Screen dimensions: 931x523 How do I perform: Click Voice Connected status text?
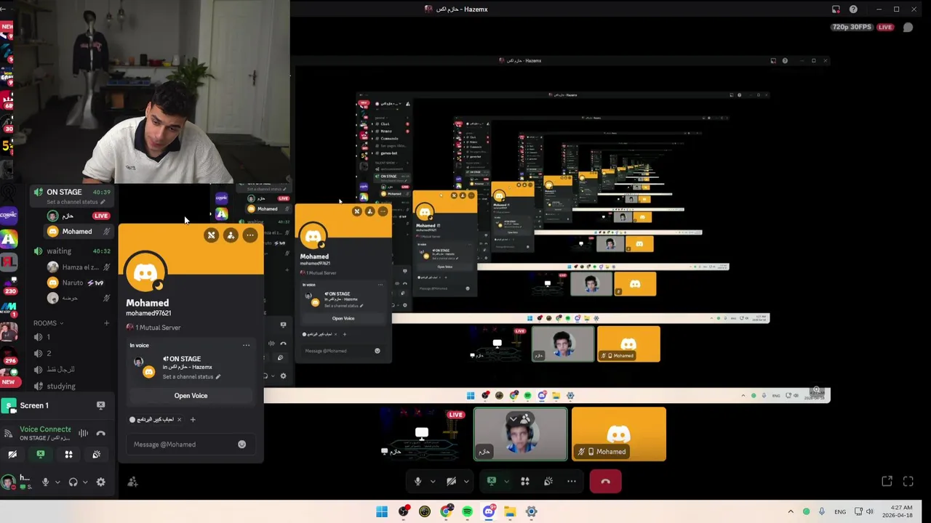point(45,429)
